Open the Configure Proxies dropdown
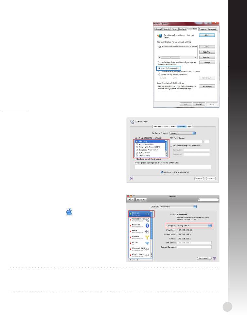The width and height of the screenshot is (247, 319). coord(182,133)
